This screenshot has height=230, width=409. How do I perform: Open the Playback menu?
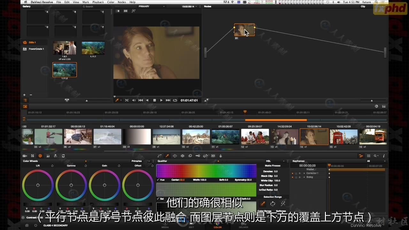[98, 2]
